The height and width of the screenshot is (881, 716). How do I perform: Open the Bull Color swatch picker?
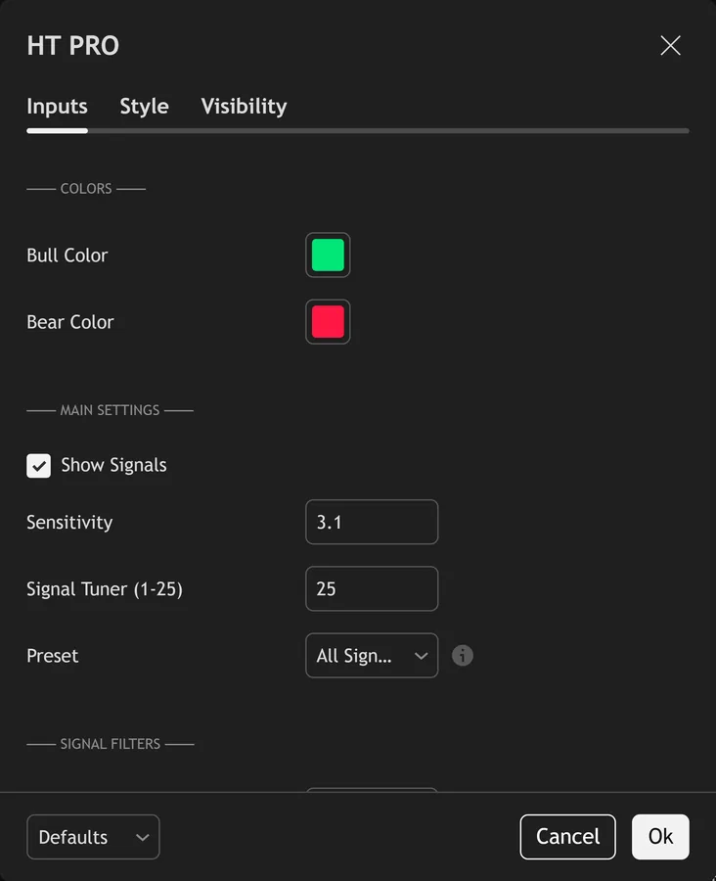click(328, 255)
